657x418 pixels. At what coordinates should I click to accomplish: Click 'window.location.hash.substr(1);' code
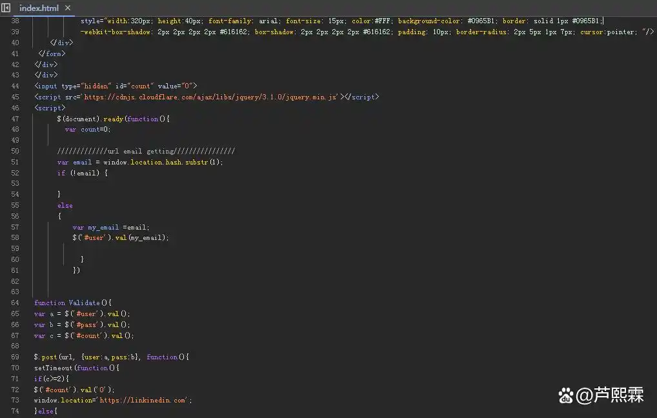163,162
